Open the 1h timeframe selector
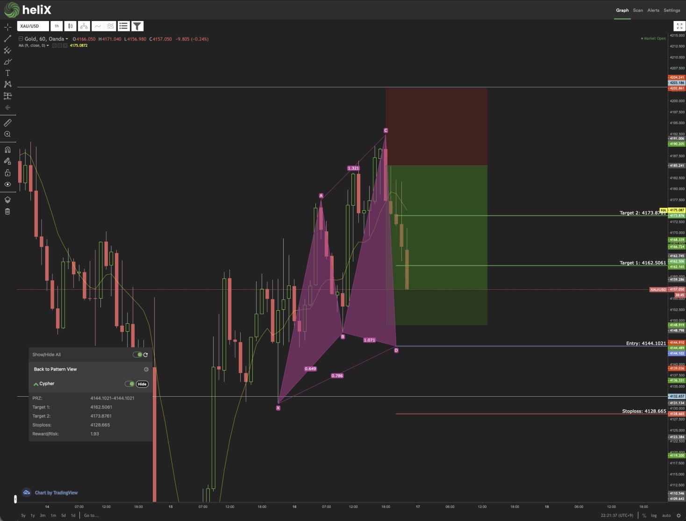Viewport: 686px width, 521px height. click(x=57, y=26)
